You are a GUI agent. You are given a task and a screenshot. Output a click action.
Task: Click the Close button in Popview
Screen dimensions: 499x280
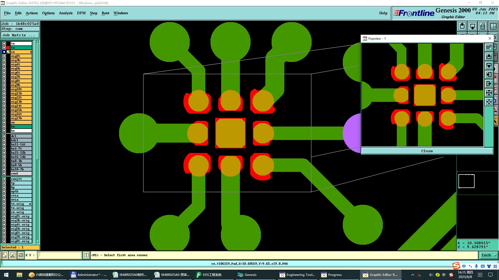click(427, 151)
